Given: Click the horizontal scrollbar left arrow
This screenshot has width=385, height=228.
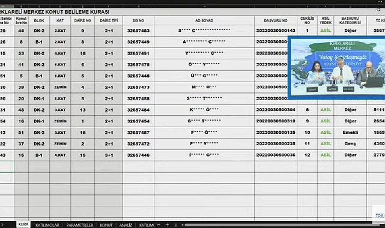Looking at the screenshot, I should point(183,225).
